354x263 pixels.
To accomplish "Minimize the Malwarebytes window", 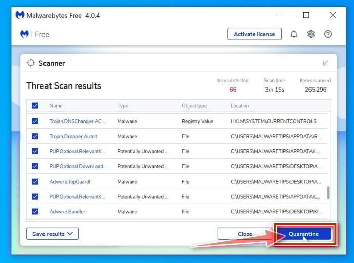I will 280,15.
